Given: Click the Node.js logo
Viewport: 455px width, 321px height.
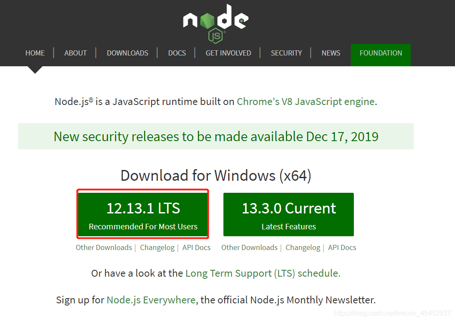Looking at the screenshot, I should coord(216,24).
